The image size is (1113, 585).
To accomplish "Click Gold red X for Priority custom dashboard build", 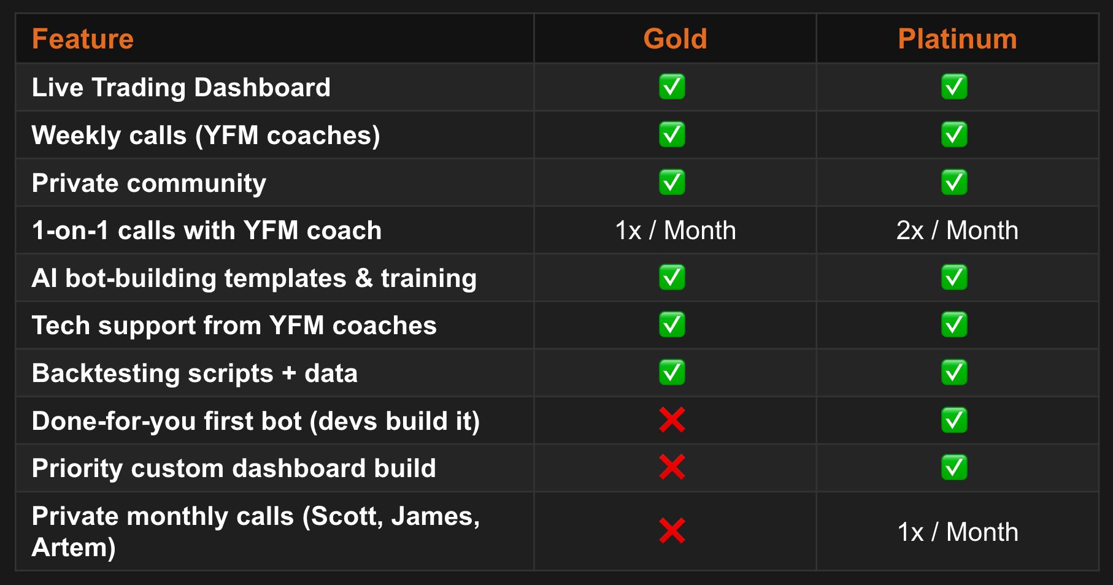I will (x=672, y=467).
